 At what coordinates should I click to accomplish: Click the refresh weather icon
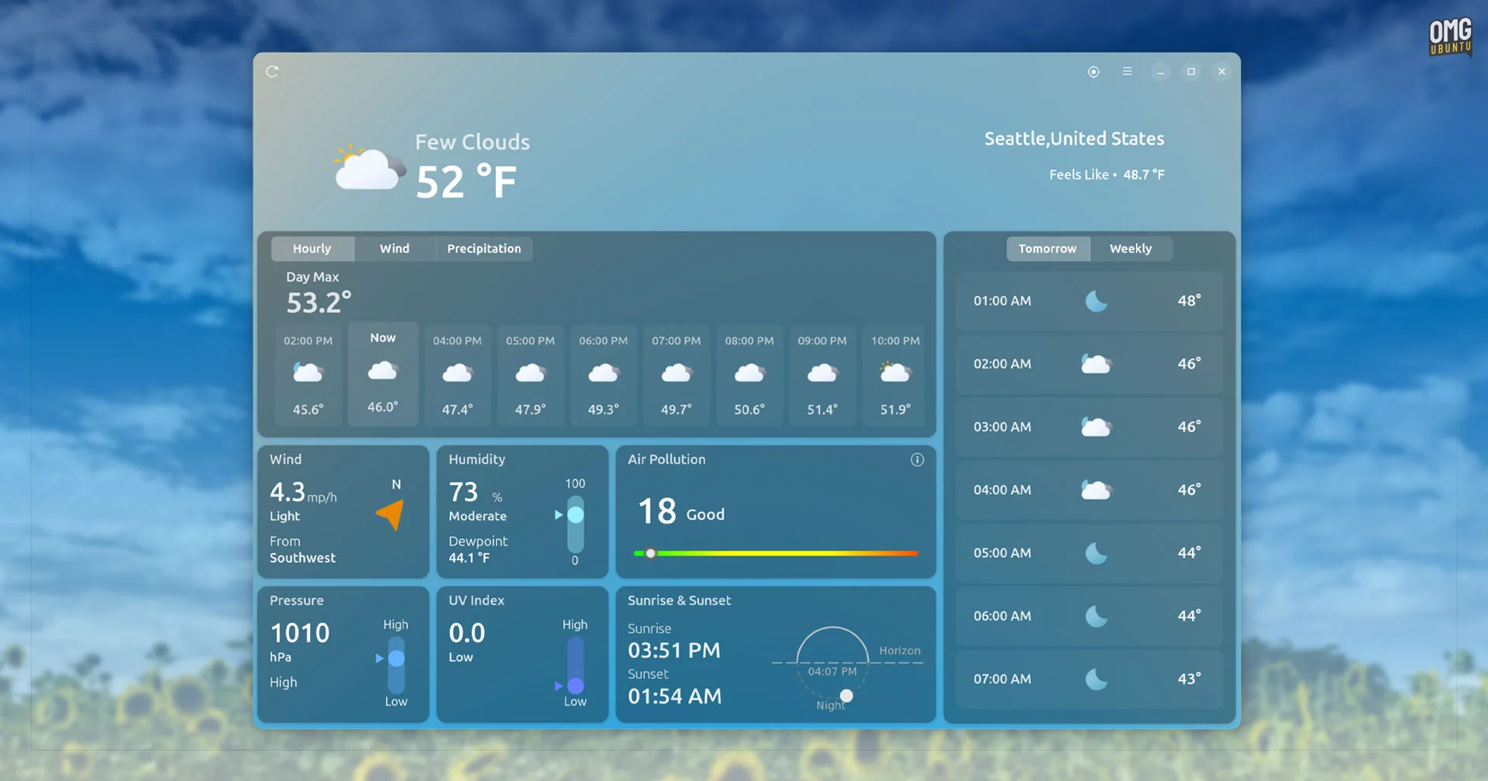[272, 72]
